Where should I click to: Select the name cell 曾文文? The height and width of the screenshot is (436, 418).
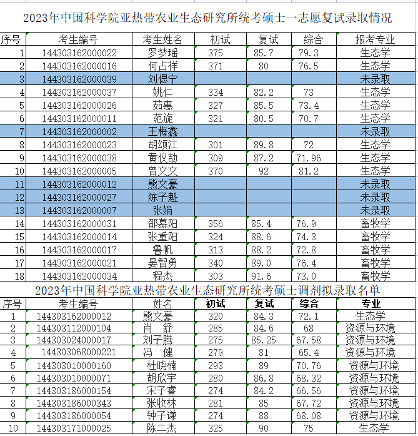click(x=162, y=171)
